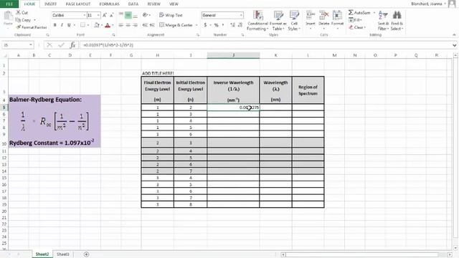The height and width of the screenshot is (258, 459).
Task: Switch to the VIEW tab
Action: pyautogui.click(x=174, y=4)
